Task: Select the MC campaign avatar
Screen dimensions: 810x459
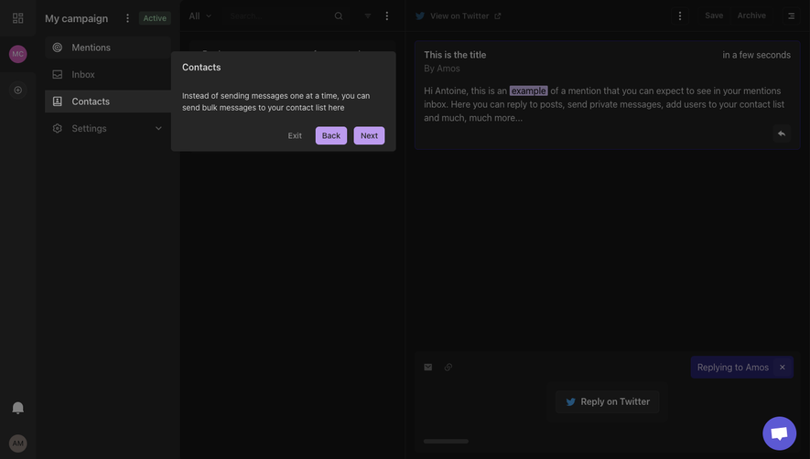Action: 18,54
